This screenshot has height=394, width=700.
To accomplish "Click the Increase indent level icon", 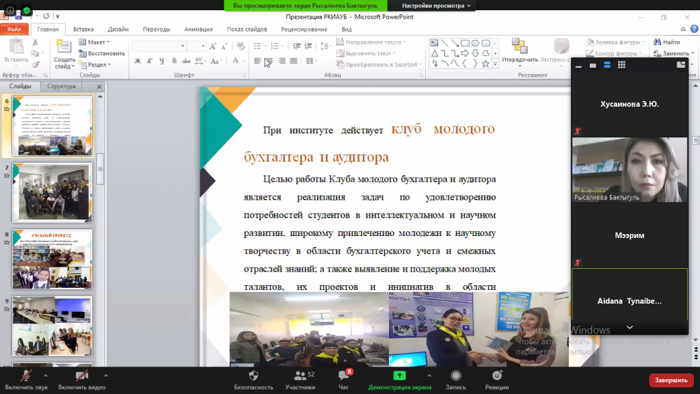I will [x=308, y=46].
